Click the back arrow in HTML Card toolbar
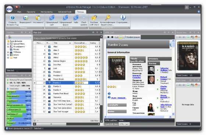Image resolution: width=206 pixels, height=135 pixels. tap(108, 37)
